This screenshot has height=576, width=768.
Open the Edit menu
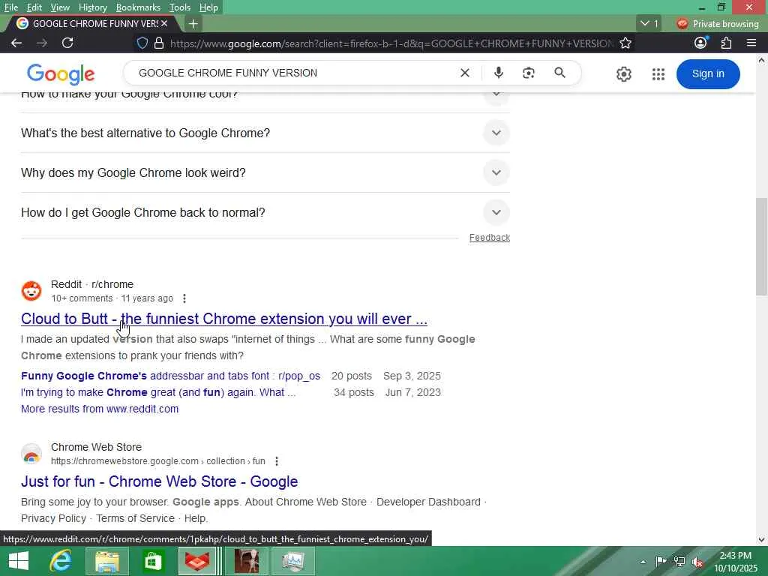pos(34,7)
